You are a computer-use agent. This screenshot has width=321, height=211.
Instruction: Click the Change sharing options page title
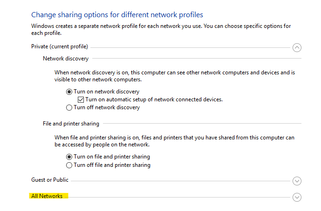117,15
